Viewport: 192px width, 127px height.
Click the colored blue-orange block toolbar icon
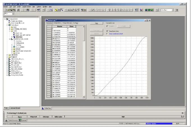141,10
